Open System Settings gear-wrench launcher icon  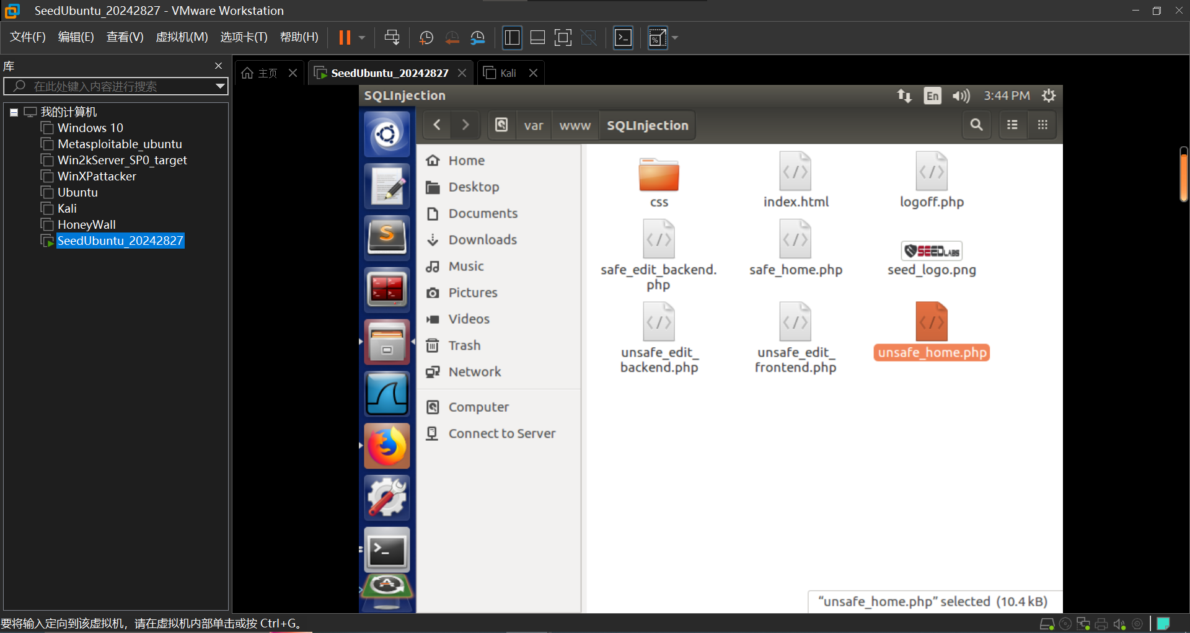tap(387, 497)
